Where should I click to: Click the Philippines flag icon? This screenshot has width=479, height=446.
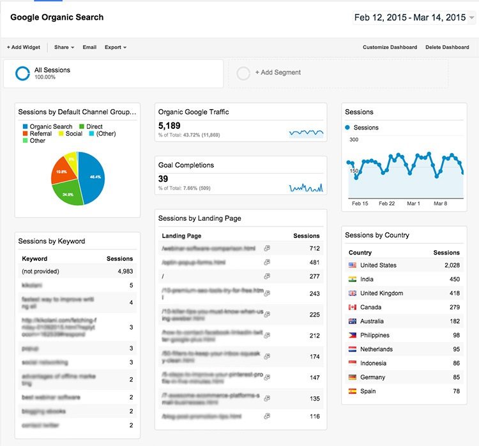coord(353,335)
